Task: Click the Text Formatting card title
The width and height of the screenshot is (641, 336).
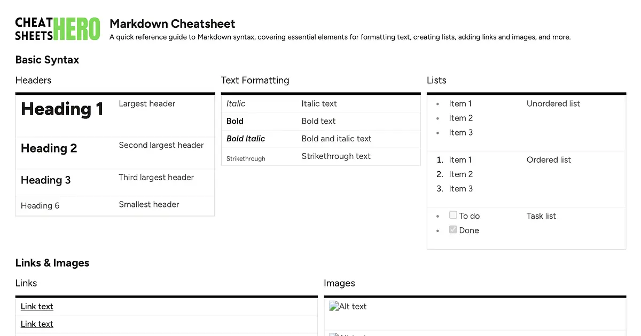Action: [255, 80]
